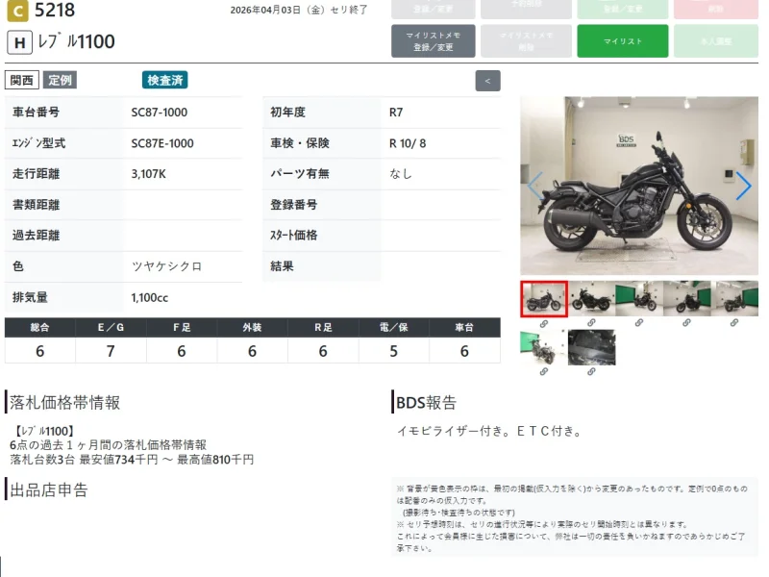Open the link icon under the third top-row thumbnail
Screen dimensions: 769x577
pyautogui.click(x=639, y=323)
